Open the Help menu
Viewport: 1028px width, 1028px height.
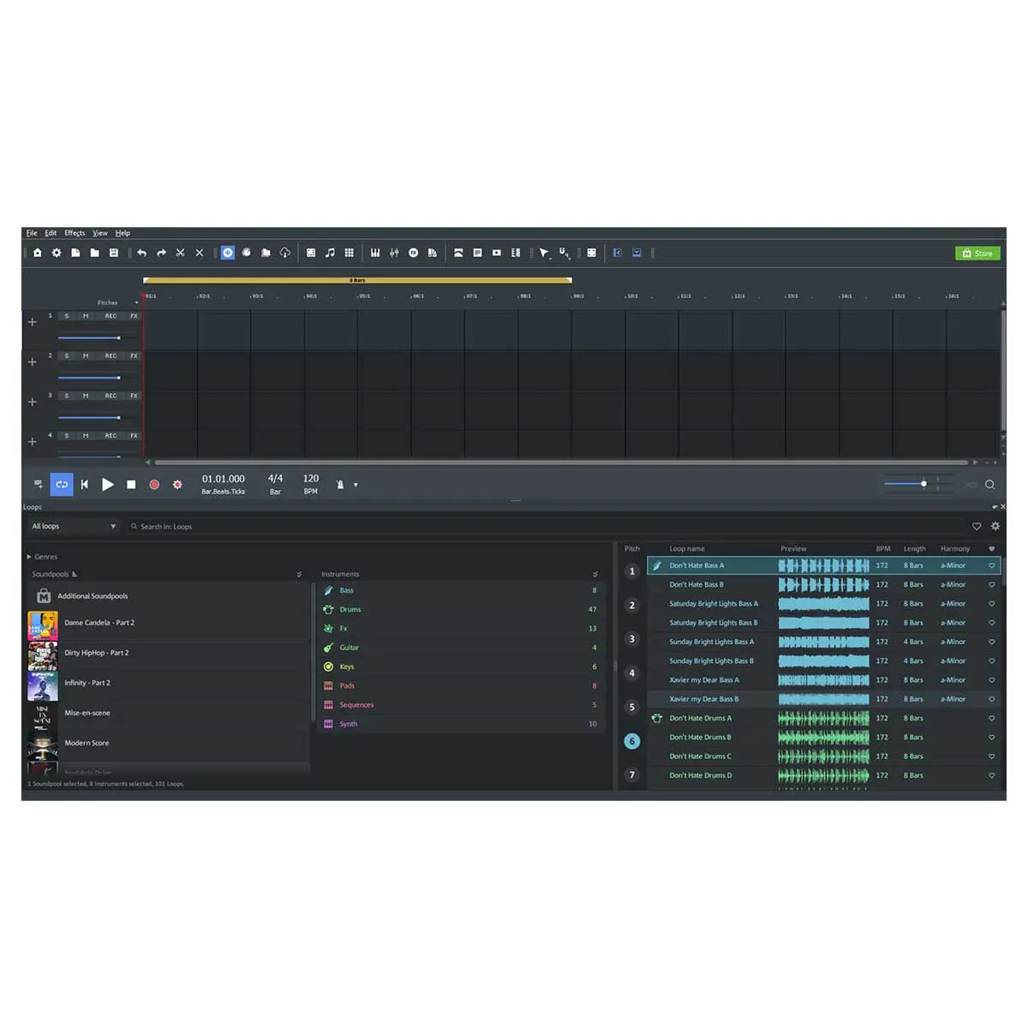[x=123, y=232]
